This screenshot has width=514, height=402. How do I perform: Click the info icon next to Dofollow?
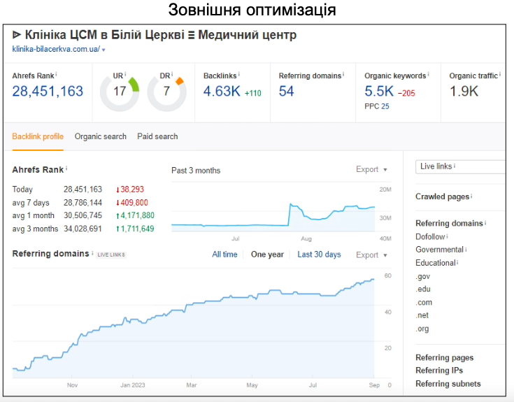point(447,236)
